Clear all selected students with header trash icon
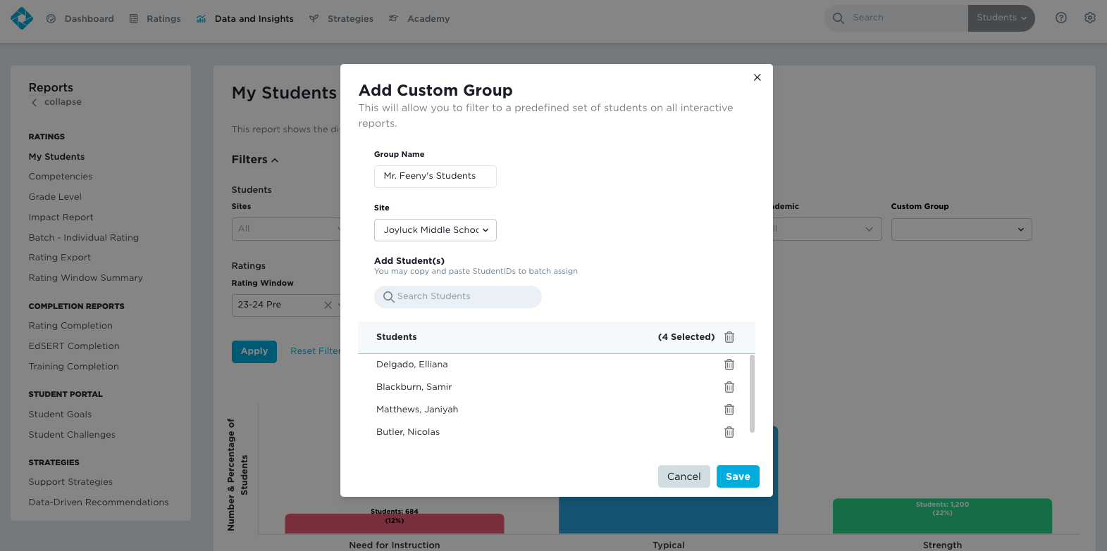Screen dimensions: 1107x551 click(x=729, y=337)
